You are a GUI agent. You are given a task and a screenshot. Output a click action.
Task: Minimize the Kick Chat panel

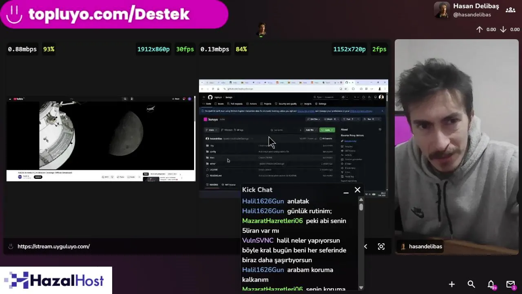346,192
